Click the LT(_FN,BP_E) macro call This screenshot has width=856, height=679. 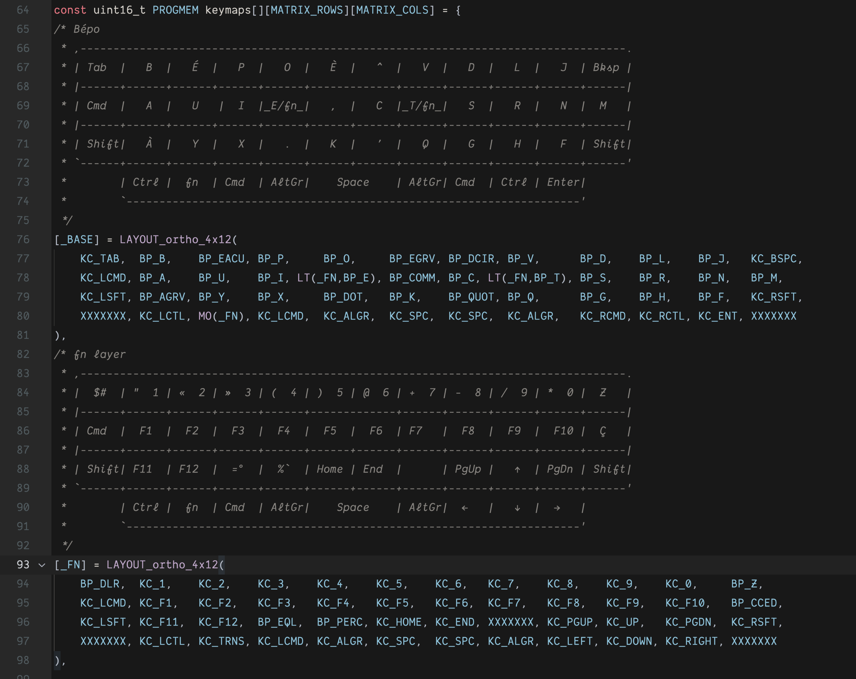pyautogui.click(x=336, y=278)
